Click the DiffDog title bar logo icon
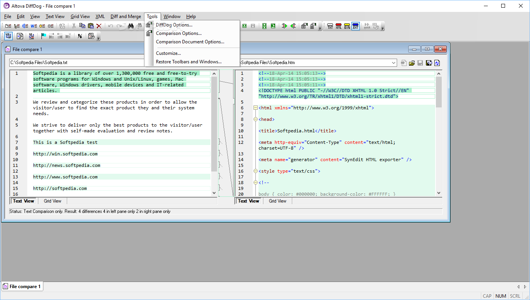Screen dimensions: 530x300 tap(7, 6)
